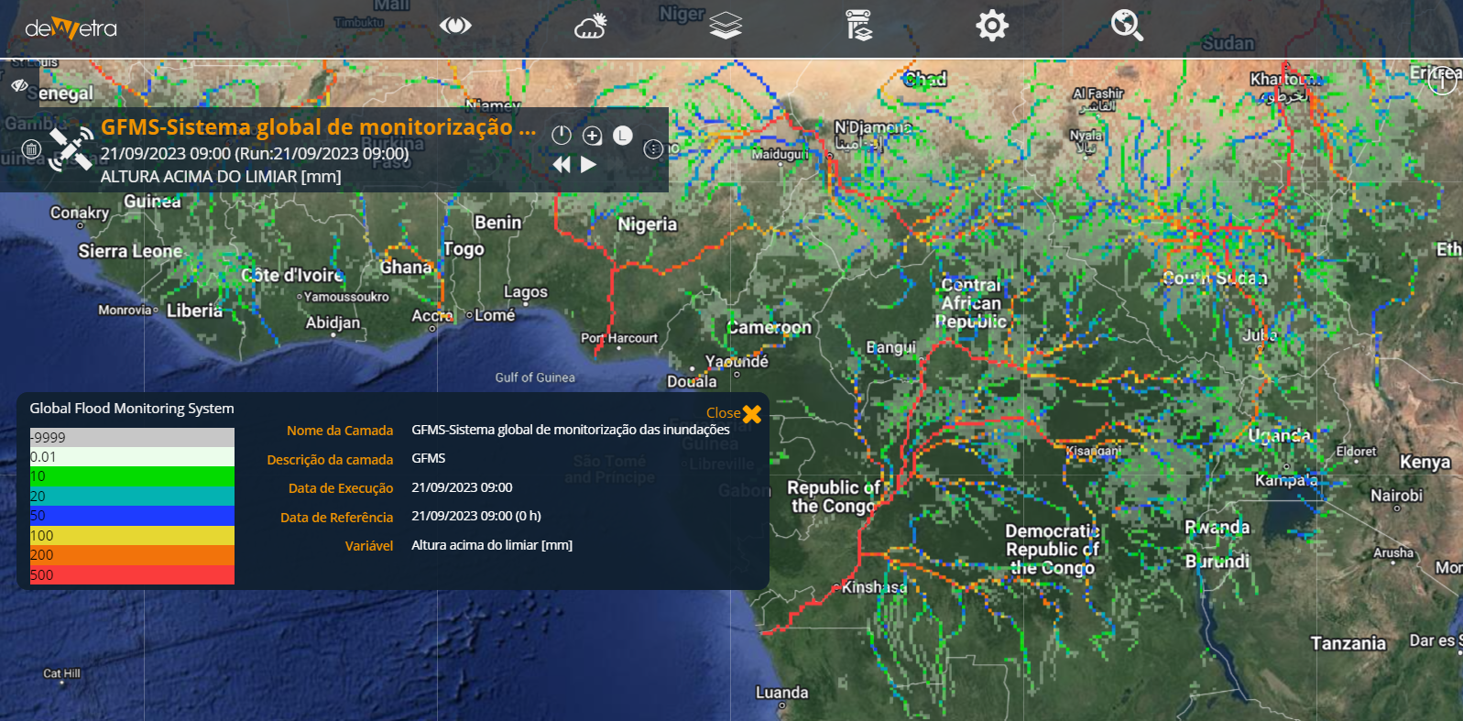
Task: Delete the GFMS layer with trash icon
Action: (31, 149)
